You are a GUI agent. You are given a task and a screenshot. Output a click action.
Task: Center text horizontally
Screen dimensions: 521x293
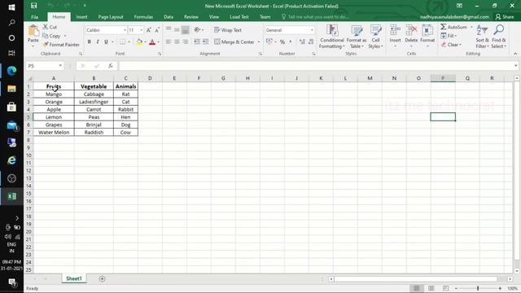click(x=177, y=42)
